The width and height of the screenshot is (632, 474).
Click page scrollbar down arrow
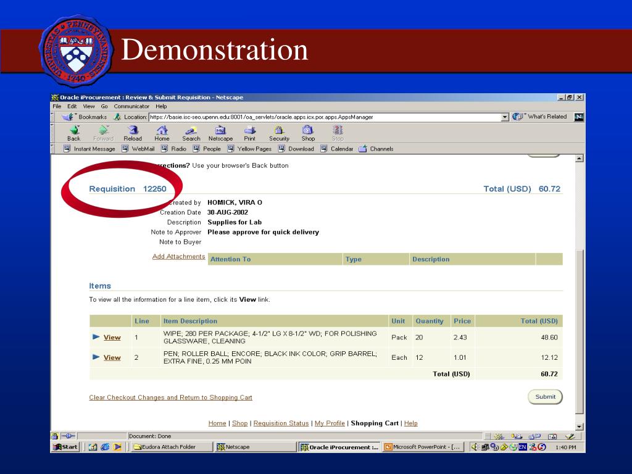pos(579,426)
